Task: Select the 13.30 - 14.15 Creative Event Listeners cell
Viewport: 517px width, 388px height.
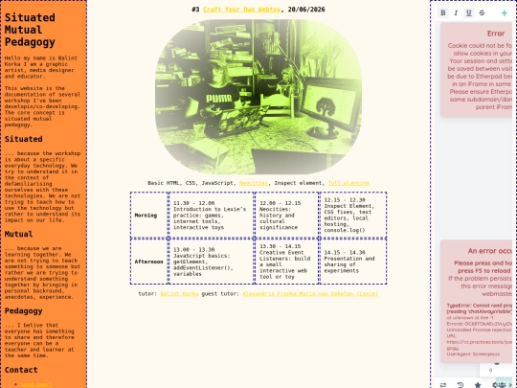Action: point(286,262)
